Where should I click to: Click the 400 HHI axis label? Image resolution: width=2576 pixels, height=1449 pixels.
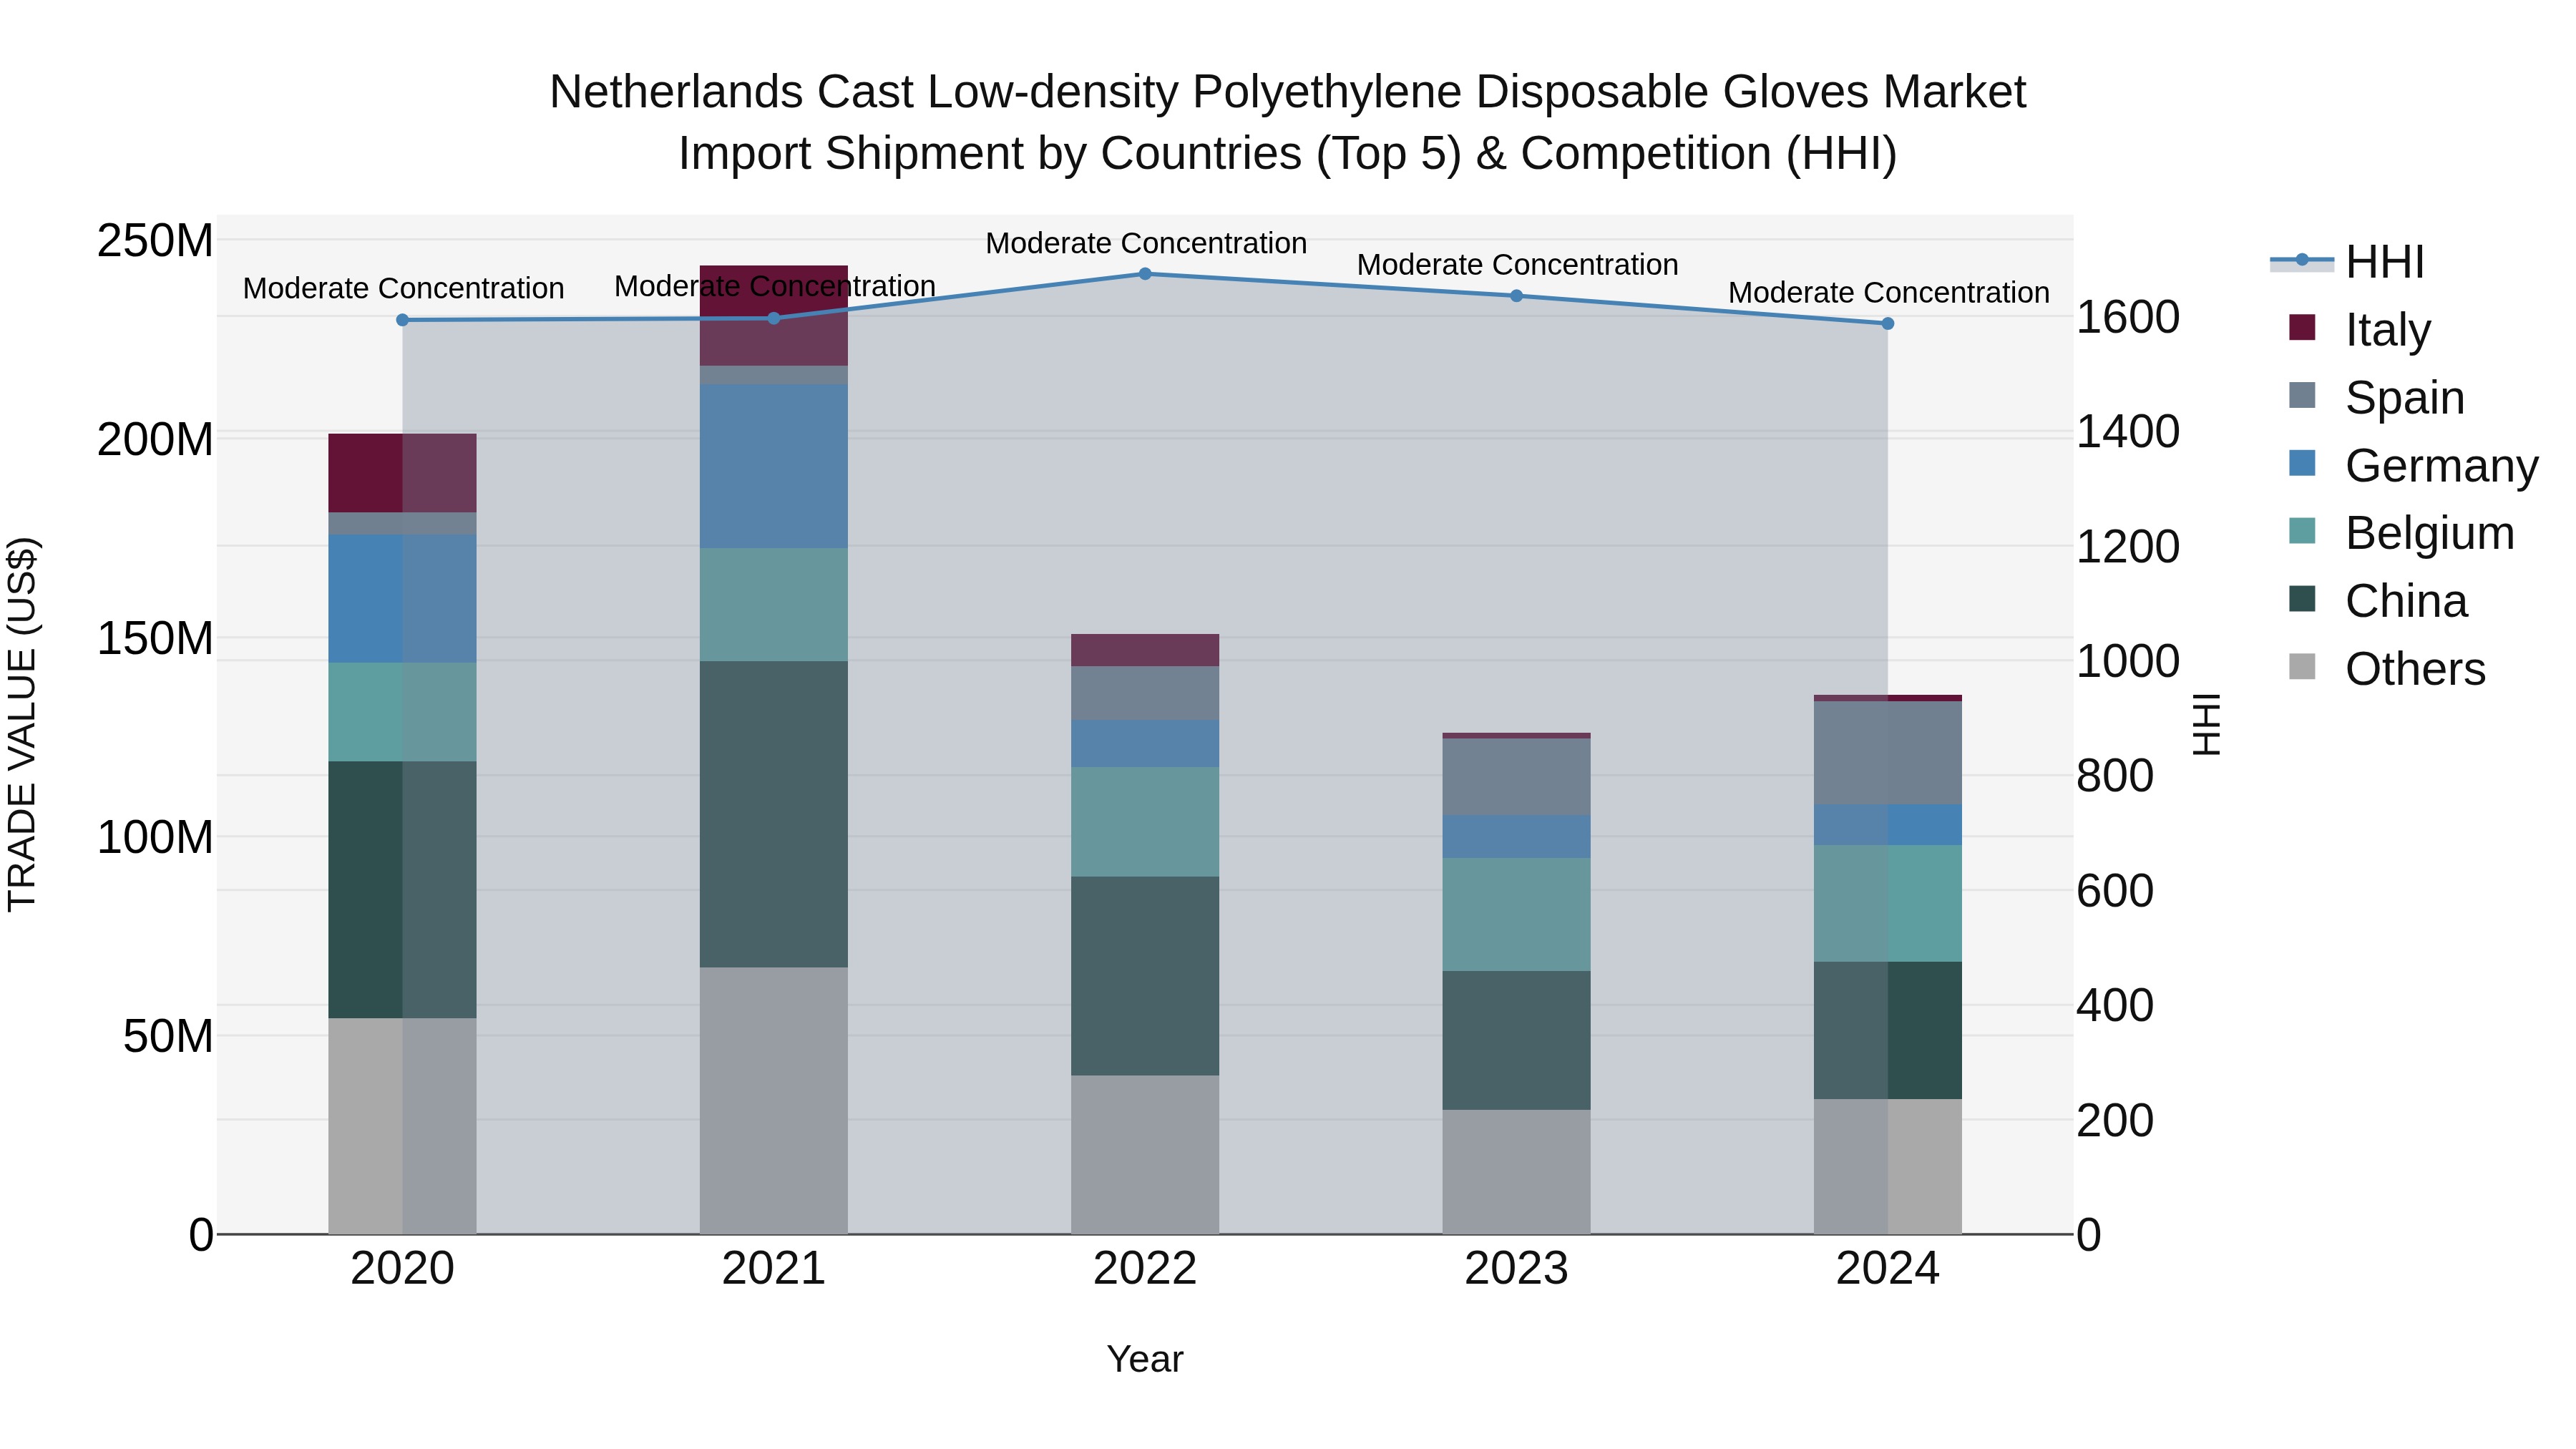coord(2115,1005)
